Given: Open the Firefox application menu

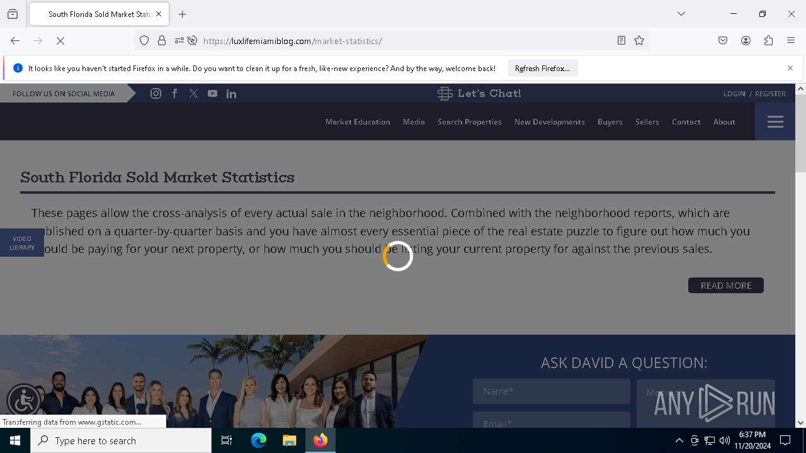Looking at the screenshot, I should pyautogui.click(x=791, y=40).
